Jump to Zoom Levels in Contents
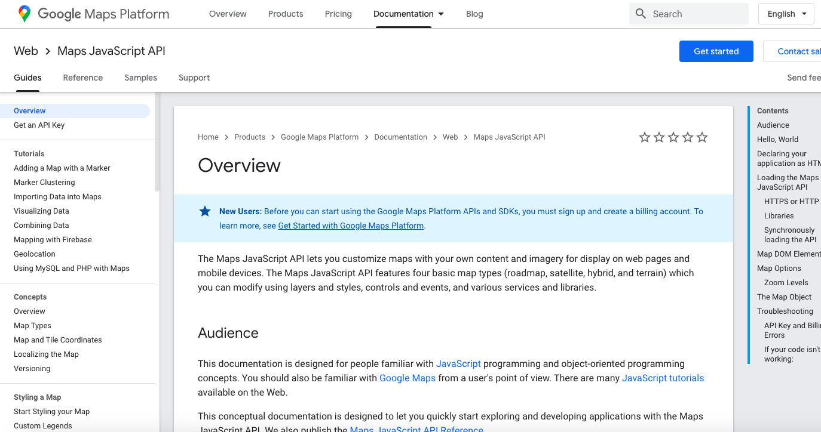Image resolution: width=821 pixels, height=432 pixels. click(x=786, y=283)
